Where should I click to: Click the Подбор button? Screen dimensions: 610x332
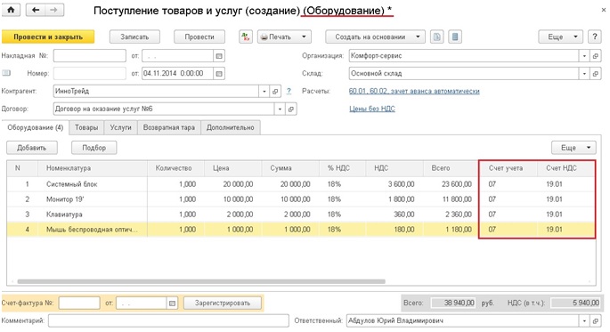(x=94, y=148)
